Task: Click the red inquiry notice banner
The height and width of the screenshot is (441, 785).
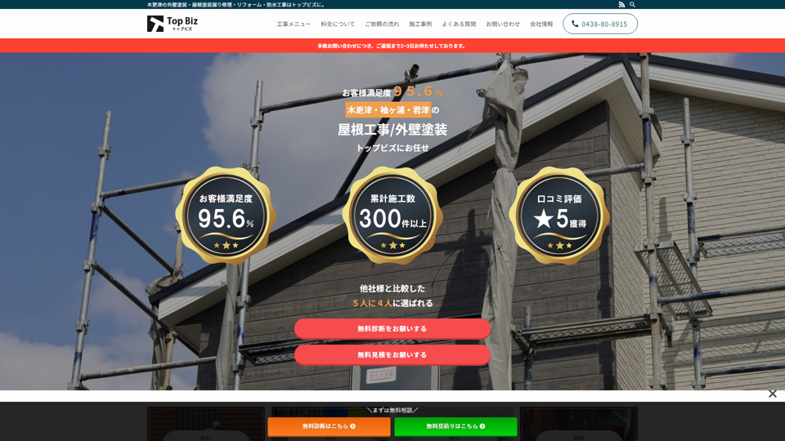Action: pos(392,46)
